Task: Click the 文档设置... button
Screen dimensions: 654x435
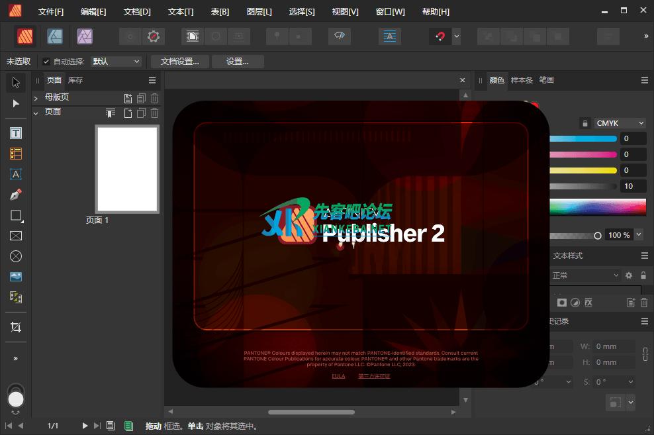Action: pyautogui.click(x=180, y=62)
